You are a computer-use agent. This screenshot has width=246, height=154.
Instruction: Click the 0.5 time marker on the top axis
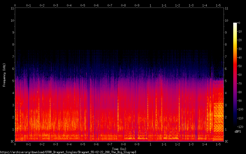click(83, 5)
